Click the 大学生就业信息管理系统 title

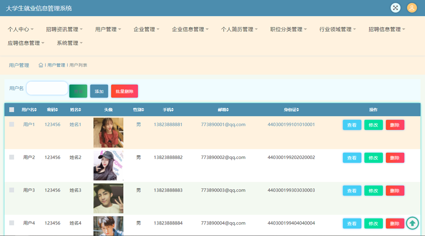pos(39,9)
